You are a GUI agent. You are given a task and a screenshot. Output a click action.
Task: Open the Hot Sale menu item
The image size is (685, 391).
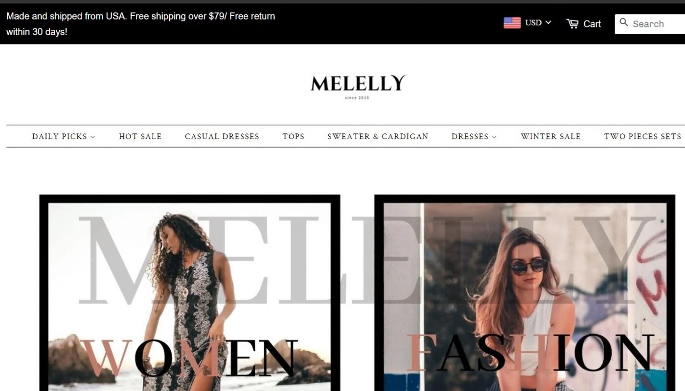pos(140,136)
